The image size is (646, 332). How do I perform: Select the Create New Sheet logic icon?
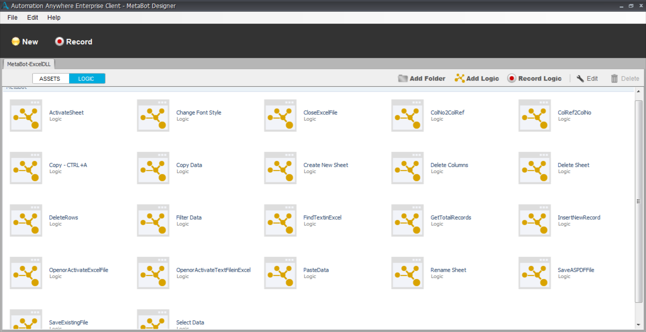tap(280, 168)
